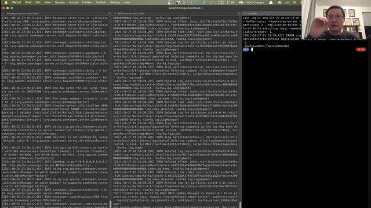Click the battery 100% Charged status item

[252, 2]
